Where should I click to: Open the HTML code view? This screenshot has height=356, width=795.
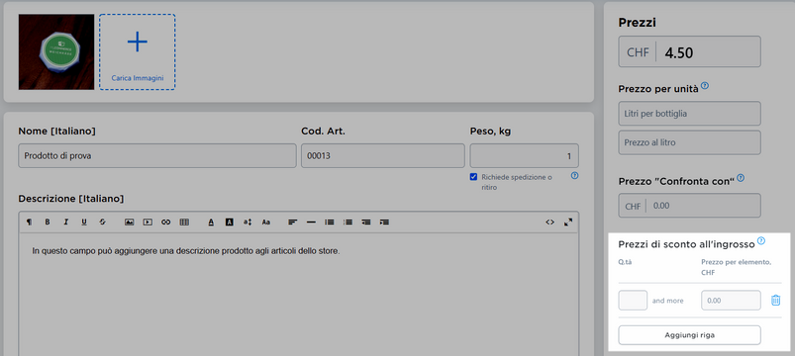point(549,222)
